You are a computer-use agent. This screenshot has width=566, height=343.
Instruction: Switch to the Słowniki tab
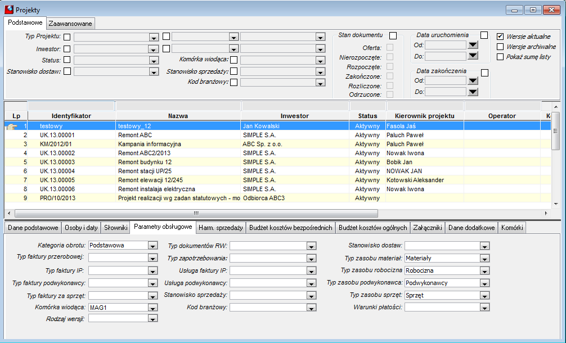[x=115, y=228]
